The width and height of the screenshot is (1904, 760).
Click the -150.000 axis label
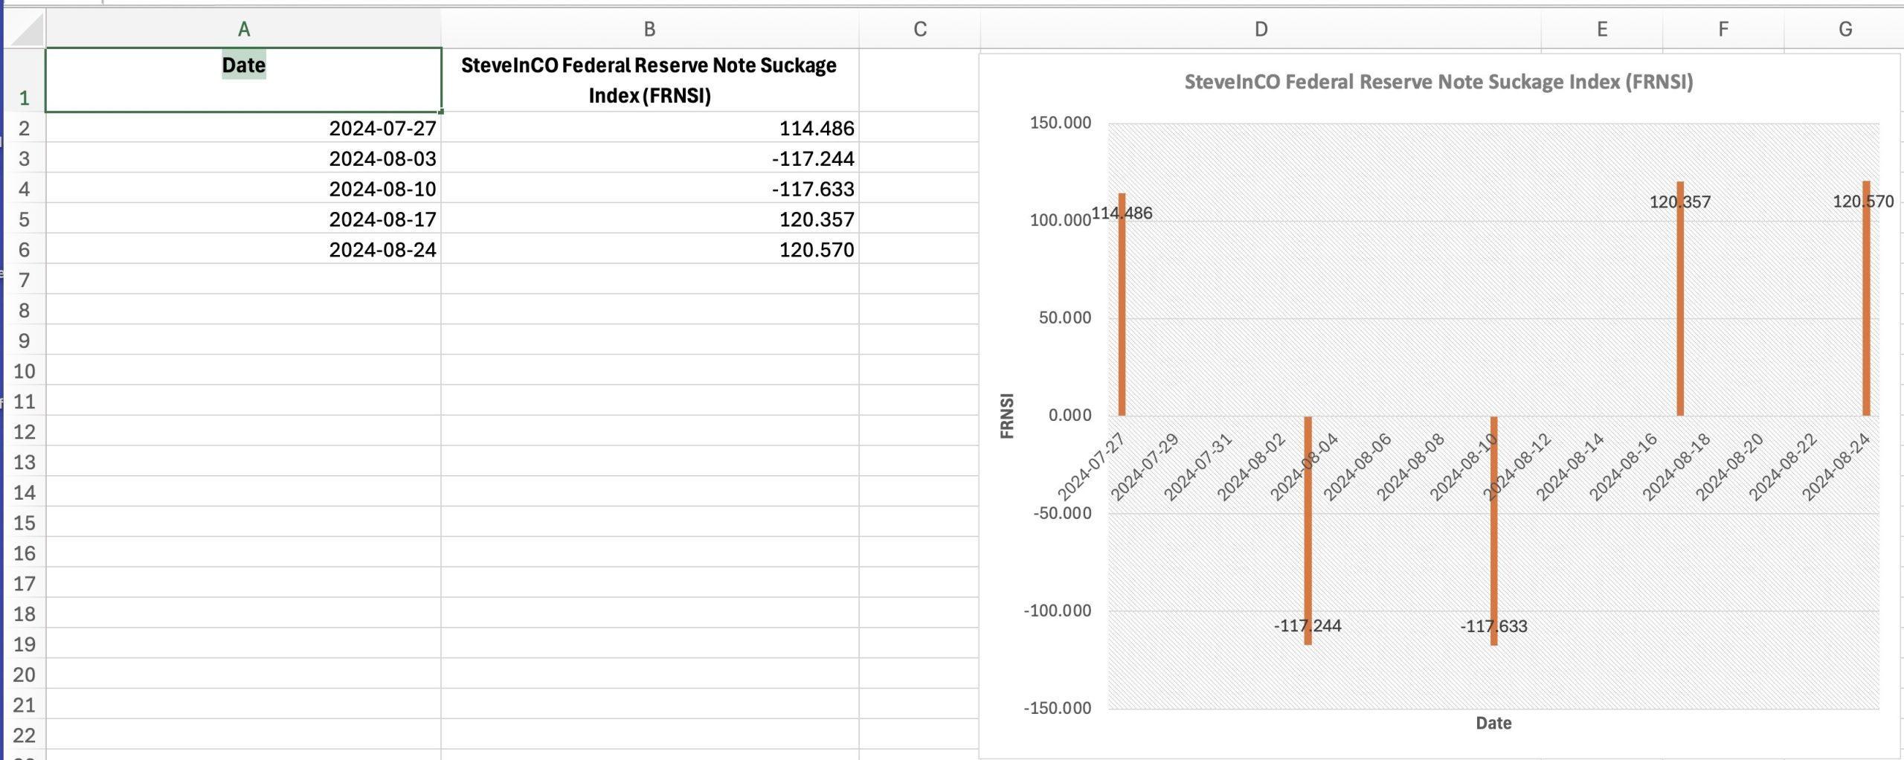[x=1058, y=708]
